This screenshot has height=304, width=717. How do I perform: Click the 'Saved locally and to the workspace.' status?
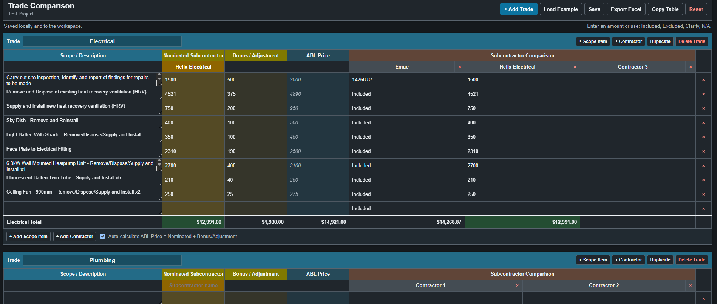coord(43,26)
